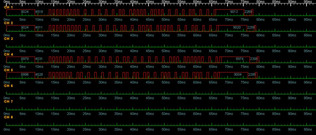Click the 4518 gap value on CH 1

tap(39, 12)
